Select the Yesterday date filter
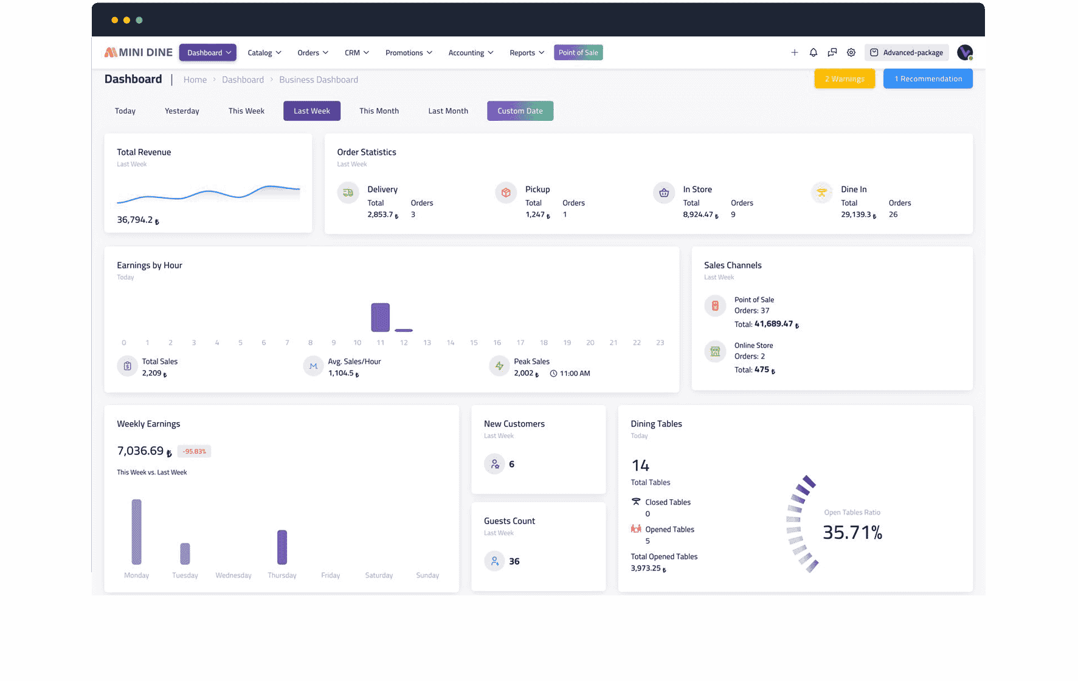The height and width of the screenshot is (681, 1078). (182, 111)
